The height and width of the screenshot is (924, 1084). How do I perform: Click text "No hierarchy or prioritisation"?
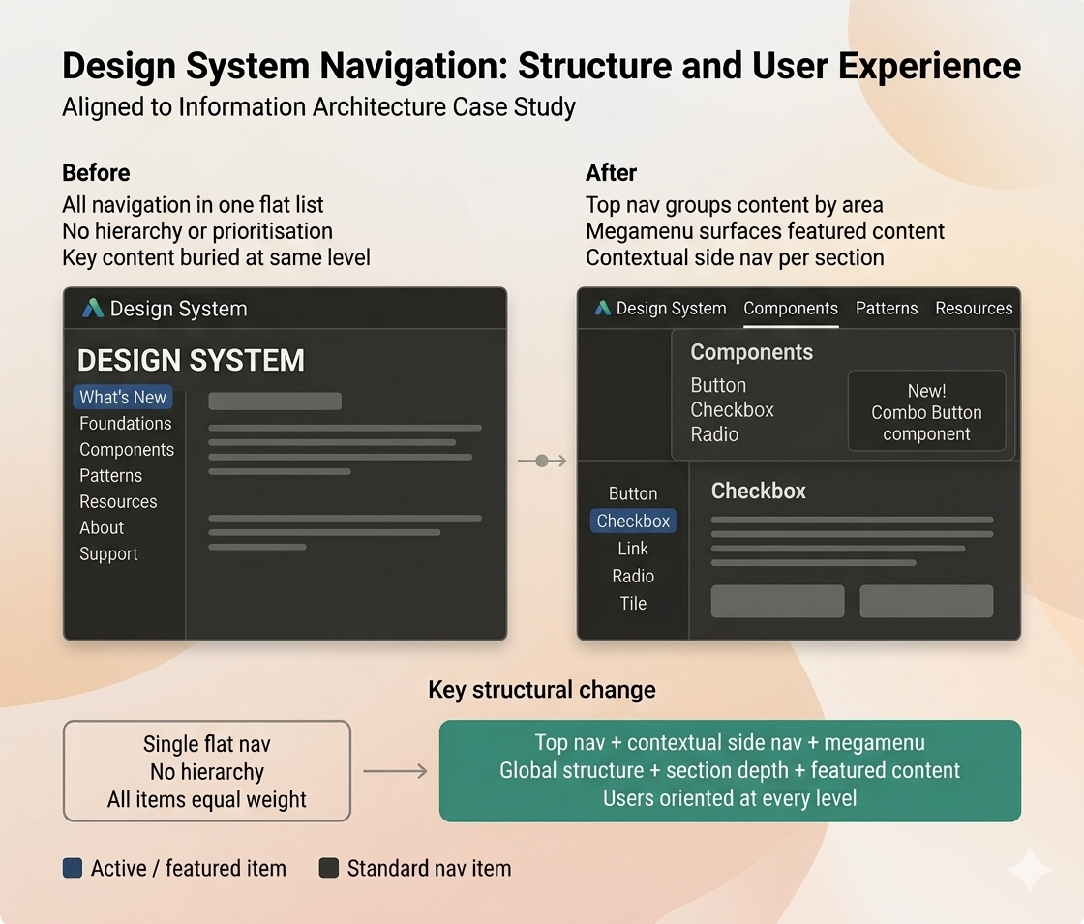click(197, 231)
